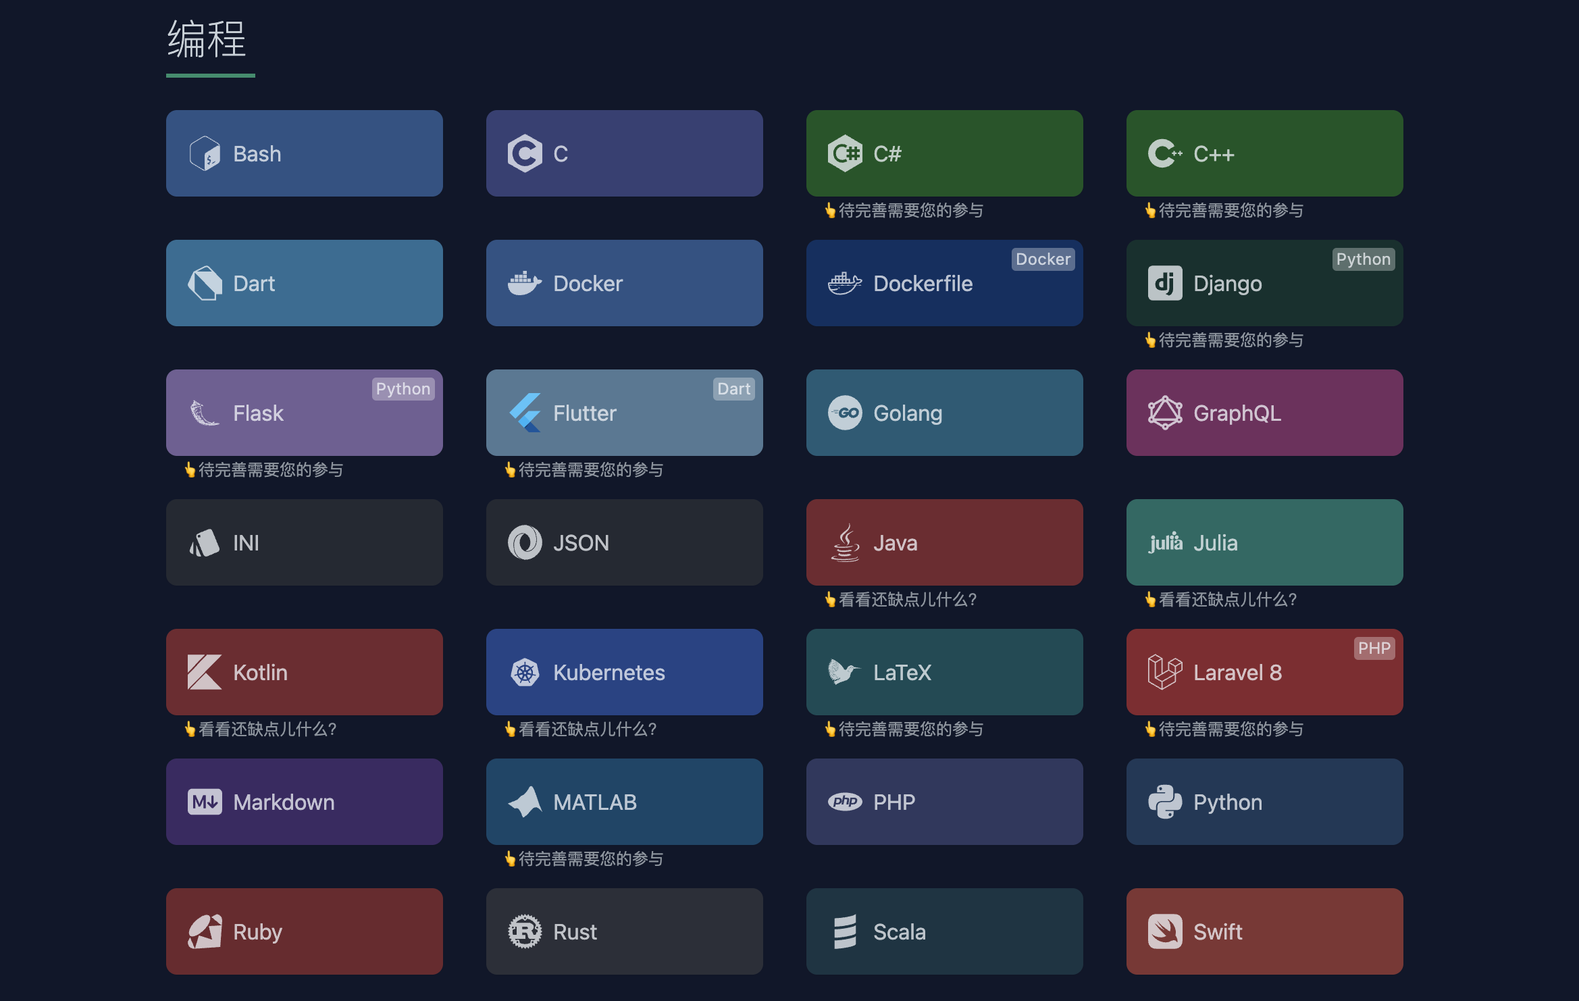
Task: Click contribution note under C# card
Action: coord(904,211)
